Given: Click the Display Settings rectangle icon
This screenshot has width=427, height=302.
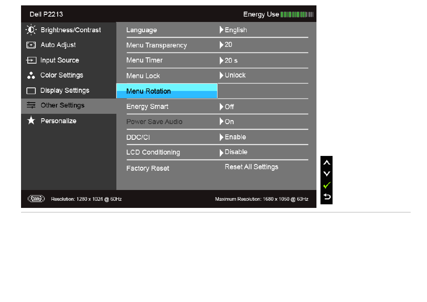Looking at the screenshot, I should click(31, 91).
